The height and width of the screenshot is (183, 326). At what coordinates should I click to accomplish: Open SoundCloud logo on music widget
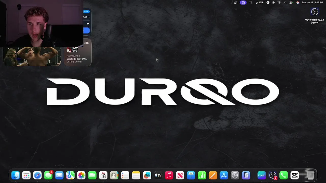(x=86, y=43)
